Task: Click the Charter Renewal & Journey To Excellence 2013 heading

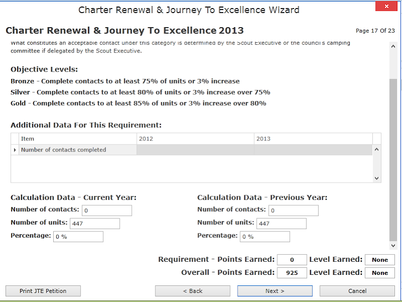Action: point(125,30)
